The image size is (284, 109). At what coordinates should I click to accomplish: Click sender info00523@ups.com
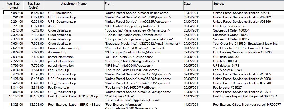click(154, 92)
